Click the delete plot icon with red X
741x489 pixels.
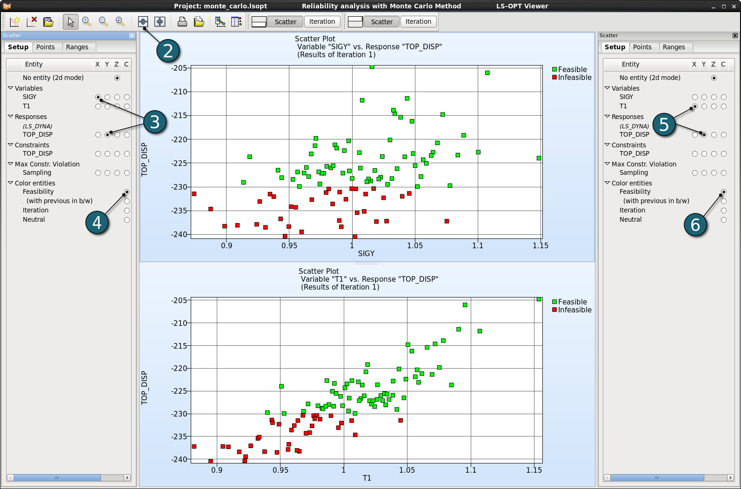click(x=32, y=21)
